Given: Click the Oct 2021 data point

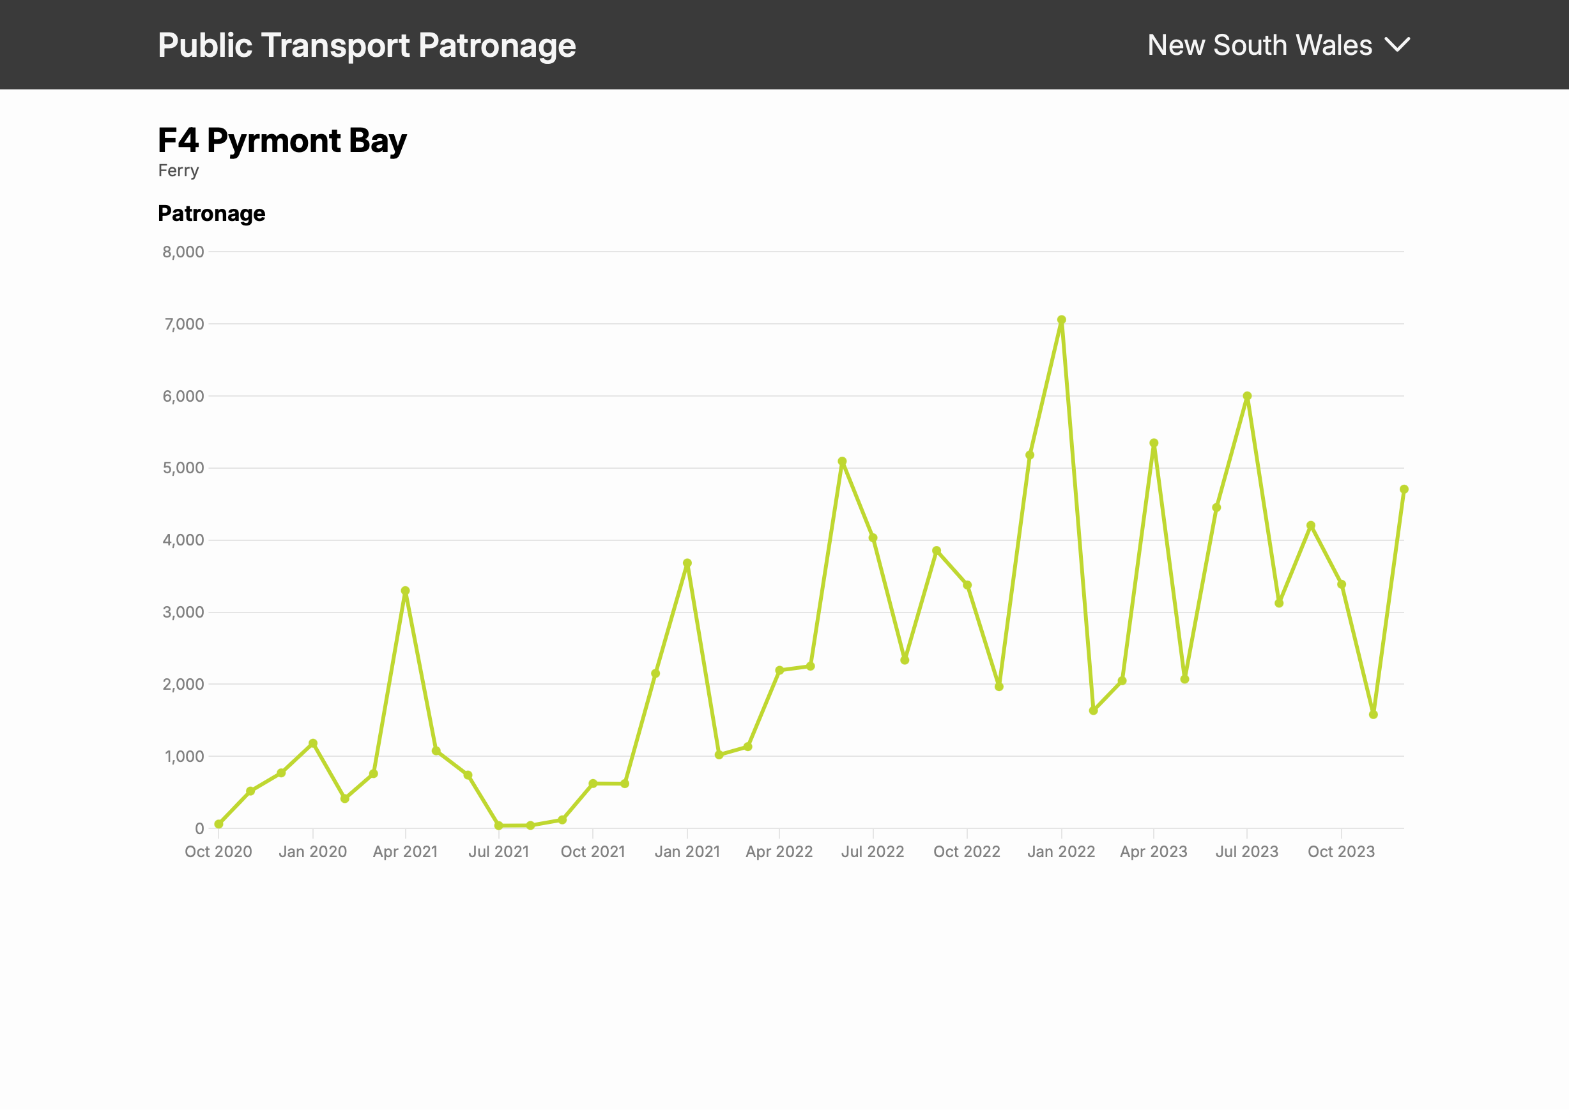Looking at the screenshot, I should (593, 783).
